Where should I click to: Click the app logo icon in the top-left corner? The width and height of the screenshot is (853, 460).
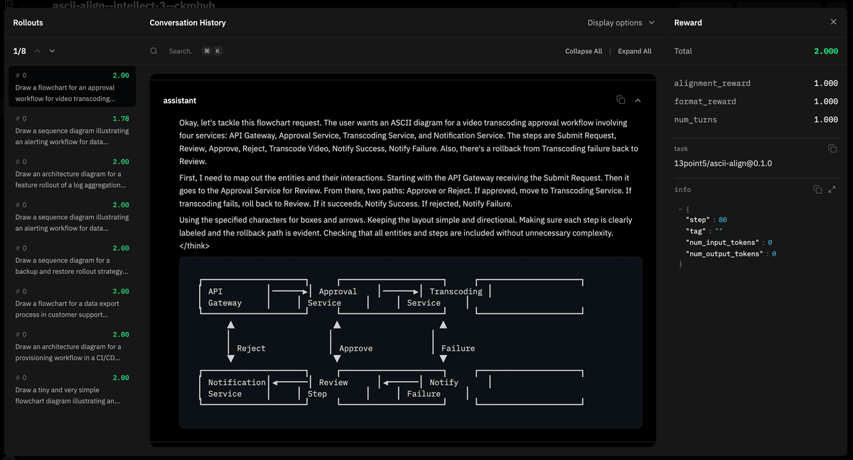(x=9, y=6)
